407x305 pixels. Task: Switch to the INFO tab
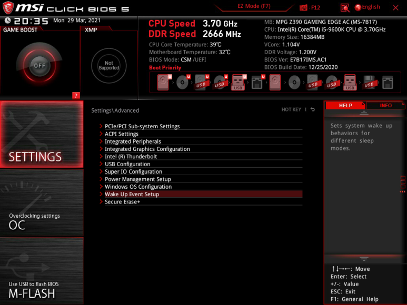pyautogui.click(x=385, y=106)
